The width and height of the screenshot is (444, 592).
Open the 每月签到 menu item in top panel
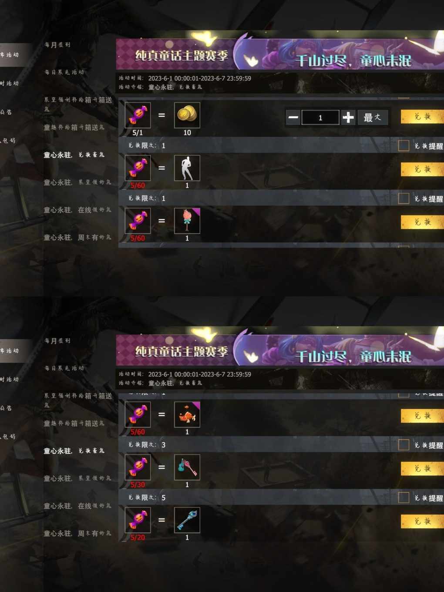(57, 45)
